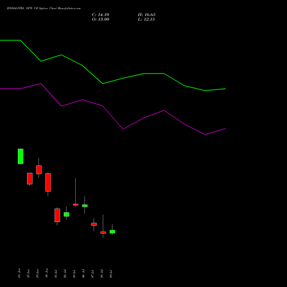Screen dimensions: 287x287
Task: Select the low value L: 12.15
Action: pyautogui.click(x=146, y=20)
